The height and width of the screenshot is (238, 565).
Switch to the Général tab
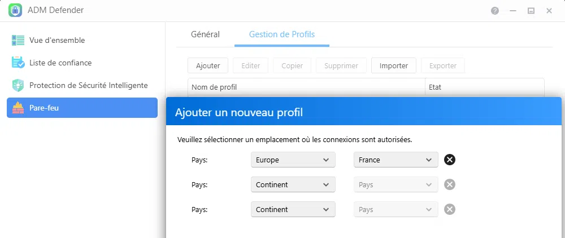[x=205, y=34]
